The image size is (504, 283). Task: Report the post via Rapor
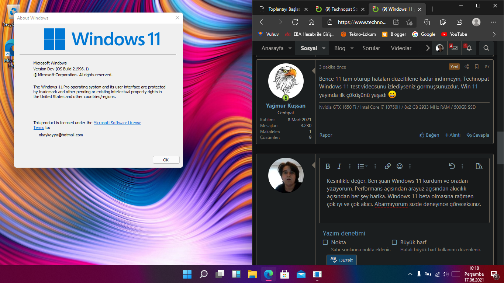(x=326, y=135)
